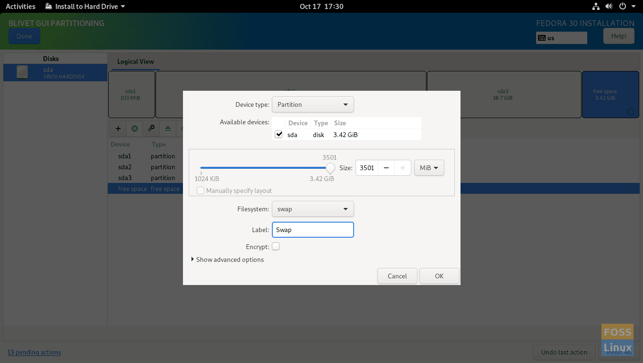643x363 pixels.
Task: Click the power icon in the top bar
Action: [624, 6]
